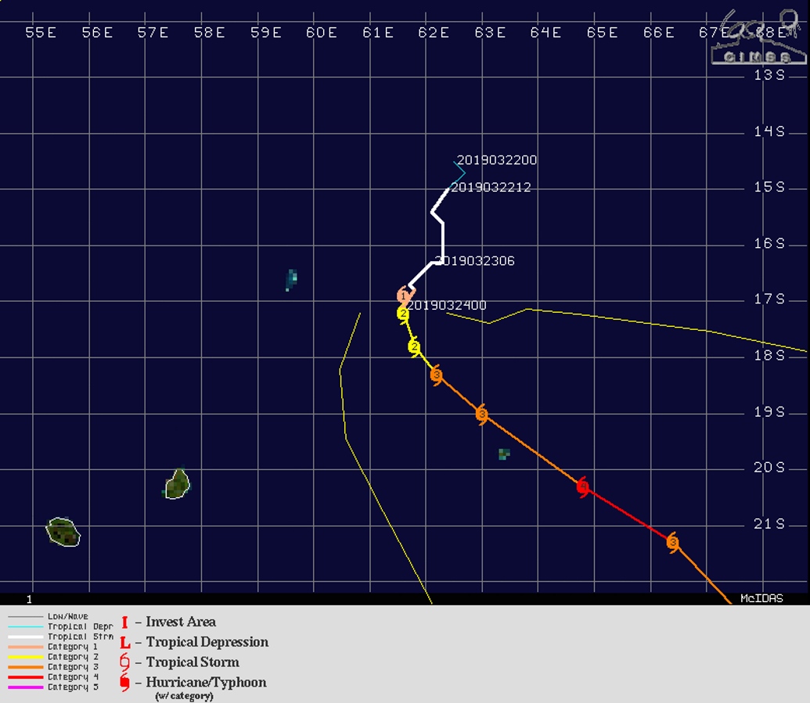Click the white Tropical Strm legend line

pos(26,637)
